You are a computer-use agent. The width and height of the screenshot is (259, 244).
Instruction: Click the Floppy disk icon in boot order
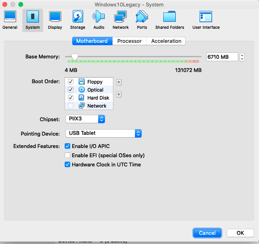pos(81,82)
